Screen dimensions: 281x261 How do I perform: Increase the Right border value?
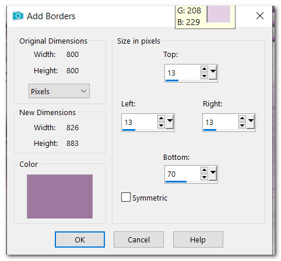click(x=242, y=118)
